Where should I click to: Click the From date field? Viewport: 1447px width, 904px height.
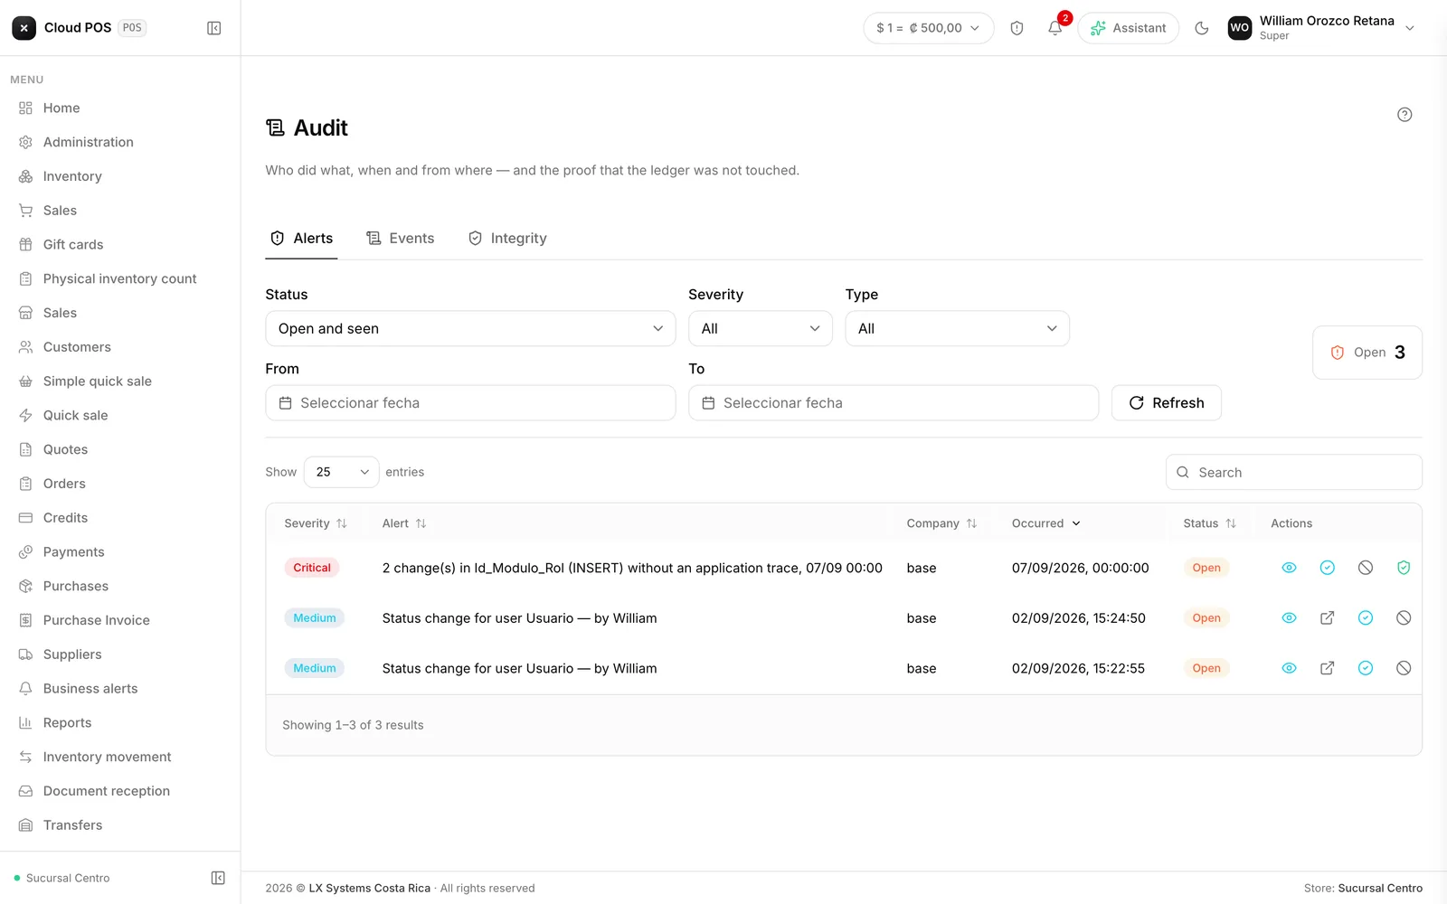470,403
